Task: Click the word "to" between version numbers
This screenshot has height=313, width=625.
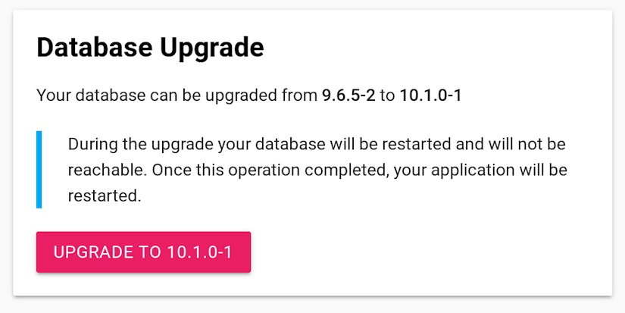Action: click(x=387, y=96)
